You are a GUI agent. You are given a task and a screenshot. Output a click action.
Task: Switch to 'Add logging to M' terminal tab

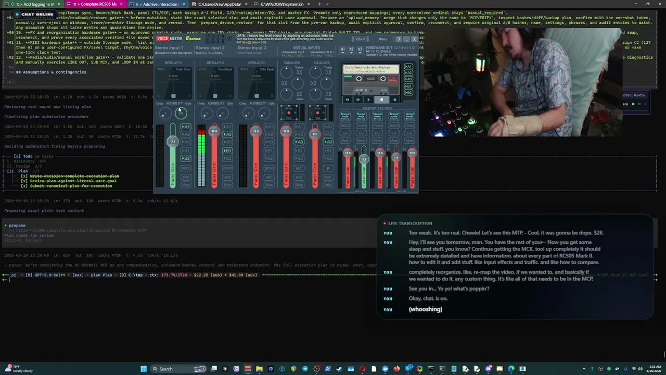pos(31,4)
